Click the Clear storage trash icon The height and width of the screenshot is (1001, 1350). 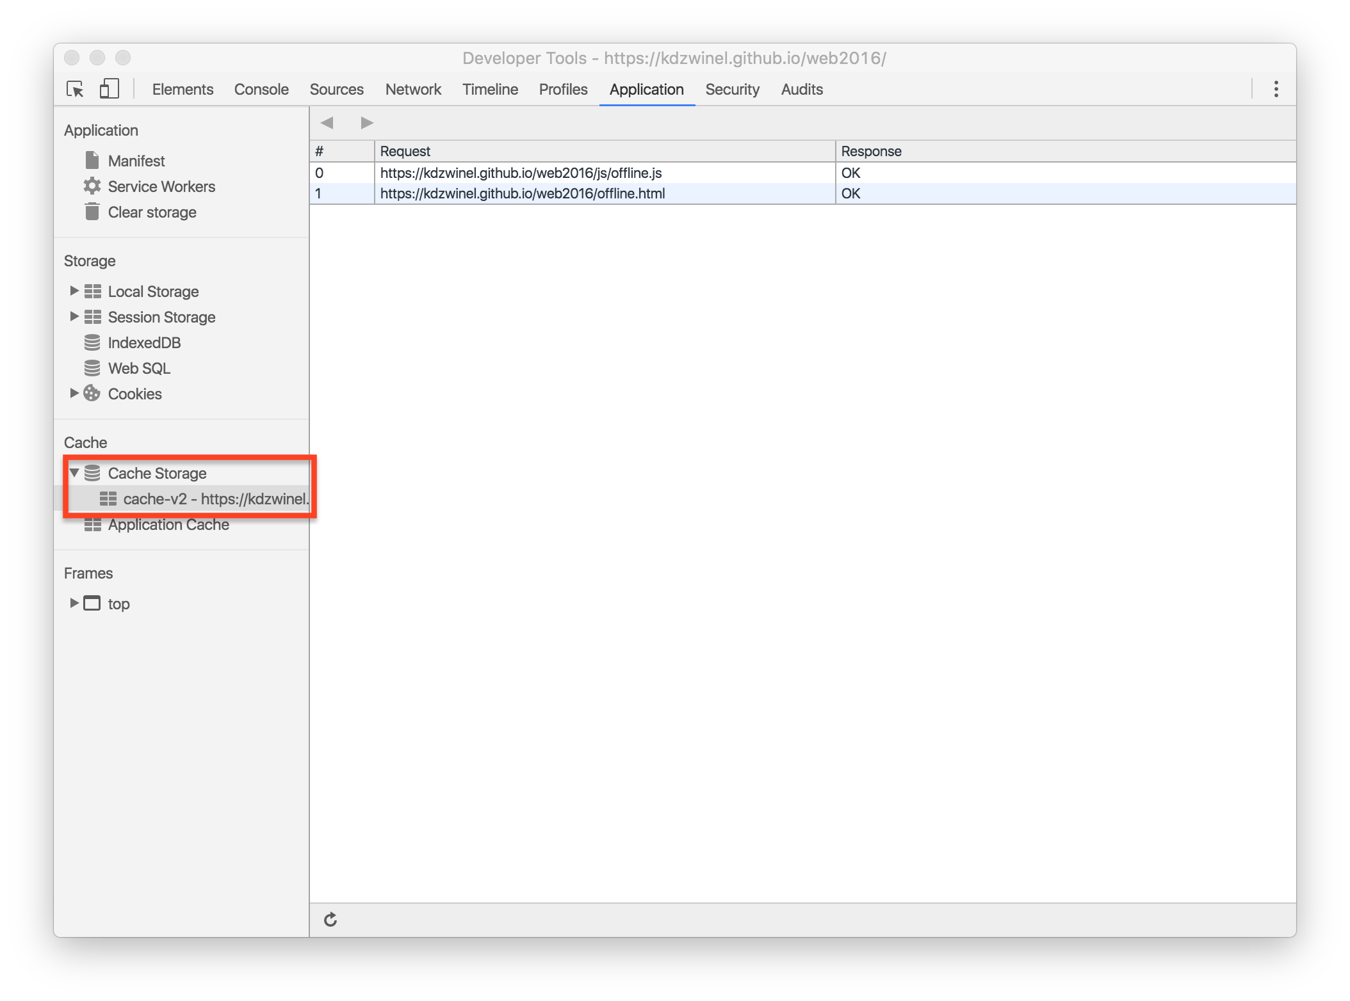point(92,212)
